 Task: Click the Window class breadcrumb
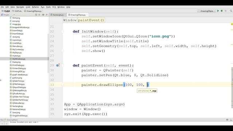(x=70, y=20)
